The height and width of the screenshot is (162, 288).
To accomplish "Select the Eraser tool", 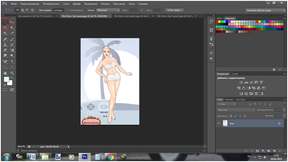I will (5, 50).
